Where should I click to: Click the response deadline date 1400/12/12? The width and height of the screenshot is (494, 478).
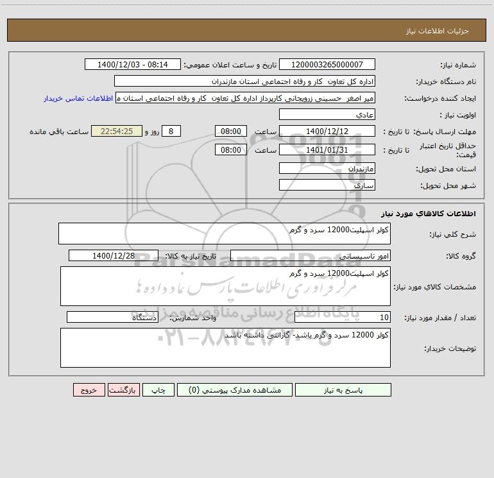[327, 131]
